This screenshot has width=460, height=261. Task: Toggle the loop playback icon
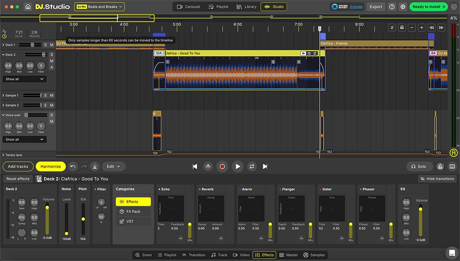[x=252, y=166]
